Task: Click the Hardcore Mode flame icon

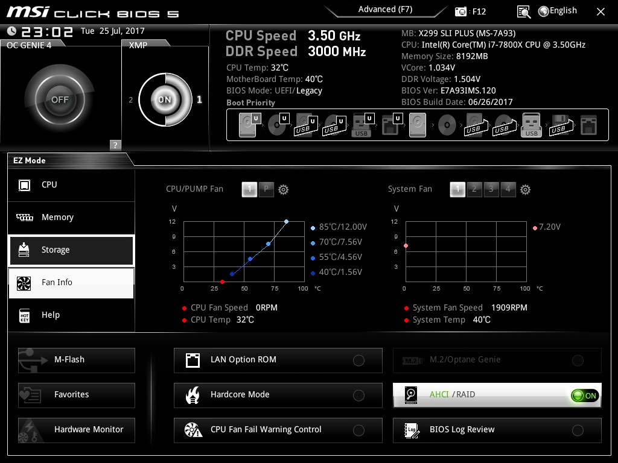Action: click(193, 395)
